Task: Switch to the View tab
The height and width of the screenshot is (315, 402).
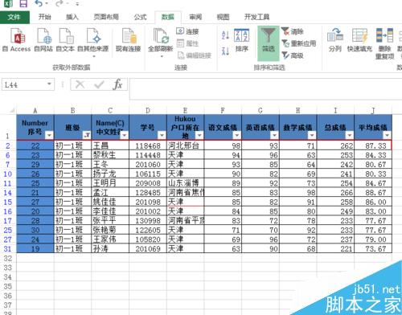Action: point(223,17)
